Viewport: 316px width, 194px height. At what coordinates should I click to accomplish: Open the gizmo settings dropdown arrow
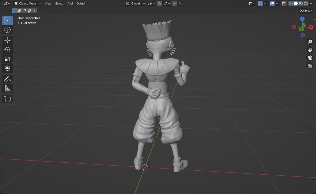(265, 3)
